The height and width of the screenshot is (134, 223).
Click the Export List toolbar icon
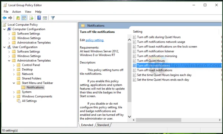click(31, 18)
